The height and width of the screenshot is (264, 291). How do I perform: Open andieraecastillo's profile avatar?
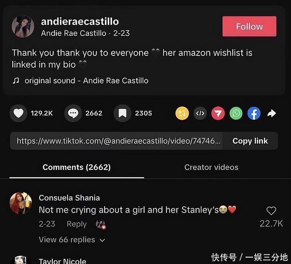click(x=23, y=26)
